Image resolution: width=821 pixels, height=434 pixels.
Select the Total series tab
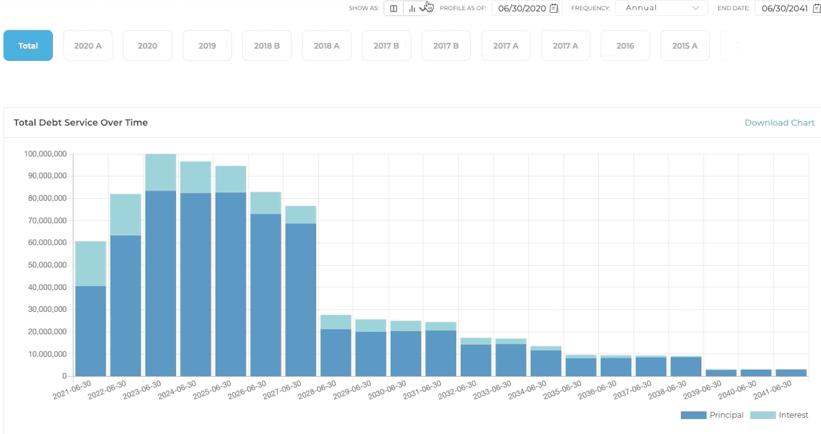pos(28,45)
